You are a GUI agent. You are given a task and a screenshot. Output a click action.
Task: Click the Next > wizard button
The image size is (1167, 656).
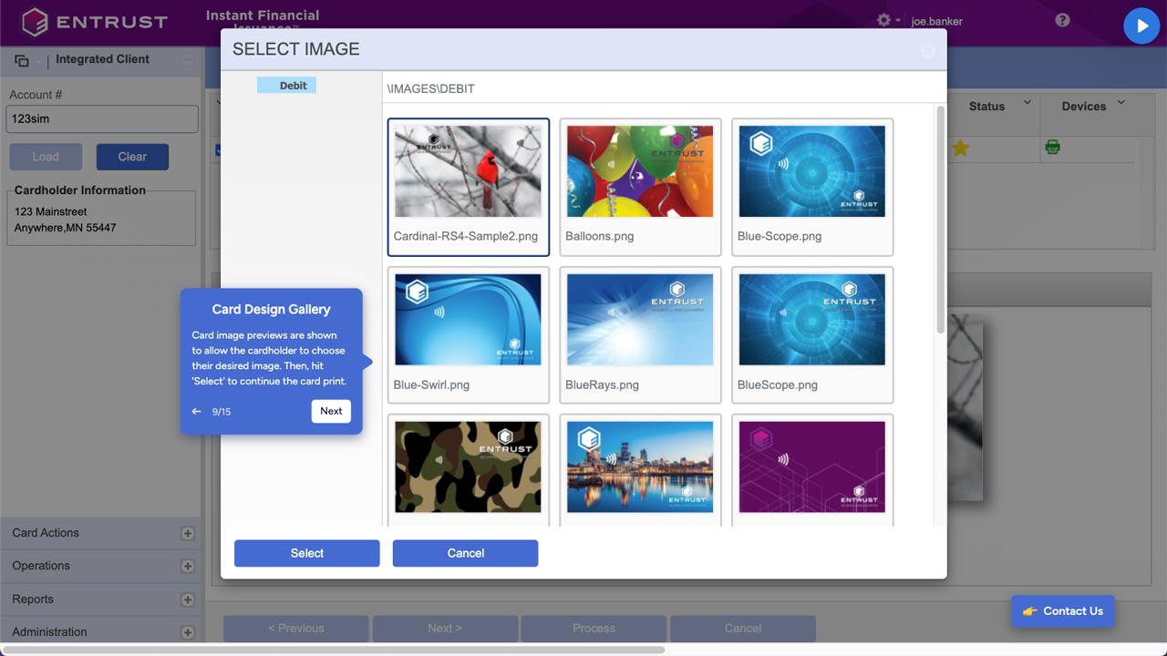pyautogui.click(x=445, y=629)
